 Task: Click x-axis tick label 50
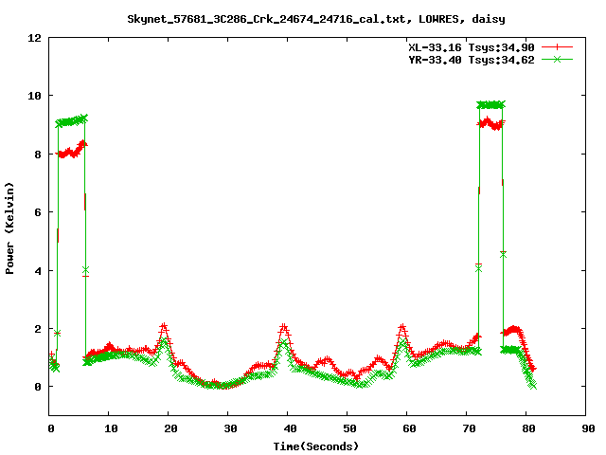click(x=349, y=428)
